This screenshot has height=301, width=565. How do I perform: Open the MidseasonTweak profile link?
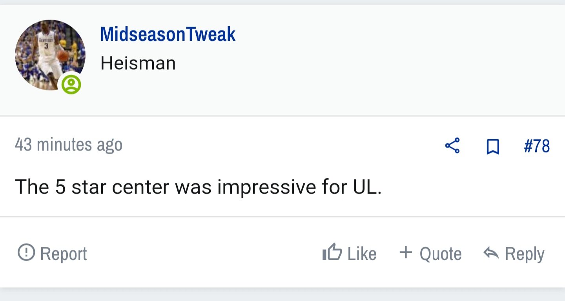[x=168, y=34]
